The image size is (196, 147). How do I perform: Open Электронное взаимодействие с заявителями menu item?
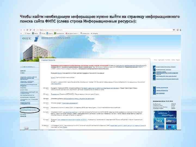[29, 93]
